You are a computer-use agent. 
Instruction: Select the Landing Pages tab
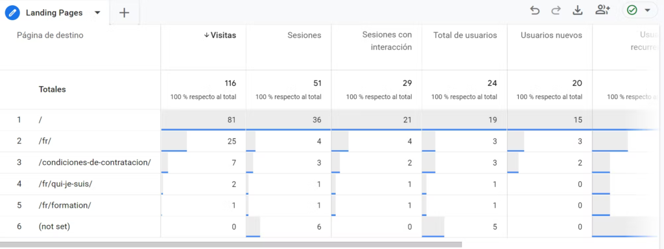(x=54, y=13)
